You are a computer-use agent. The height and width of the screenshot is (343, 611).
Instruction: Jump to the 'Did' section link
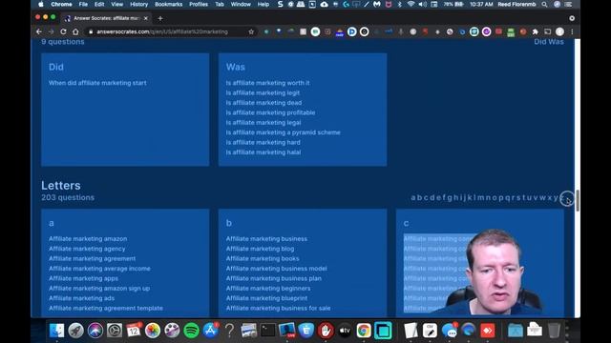[540, 42]
